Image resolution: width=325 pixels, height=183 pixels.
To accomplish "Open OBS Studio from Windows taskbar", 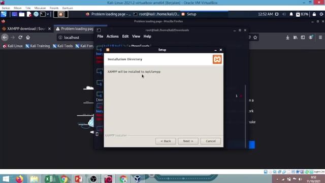I will [x=93, y=179].
